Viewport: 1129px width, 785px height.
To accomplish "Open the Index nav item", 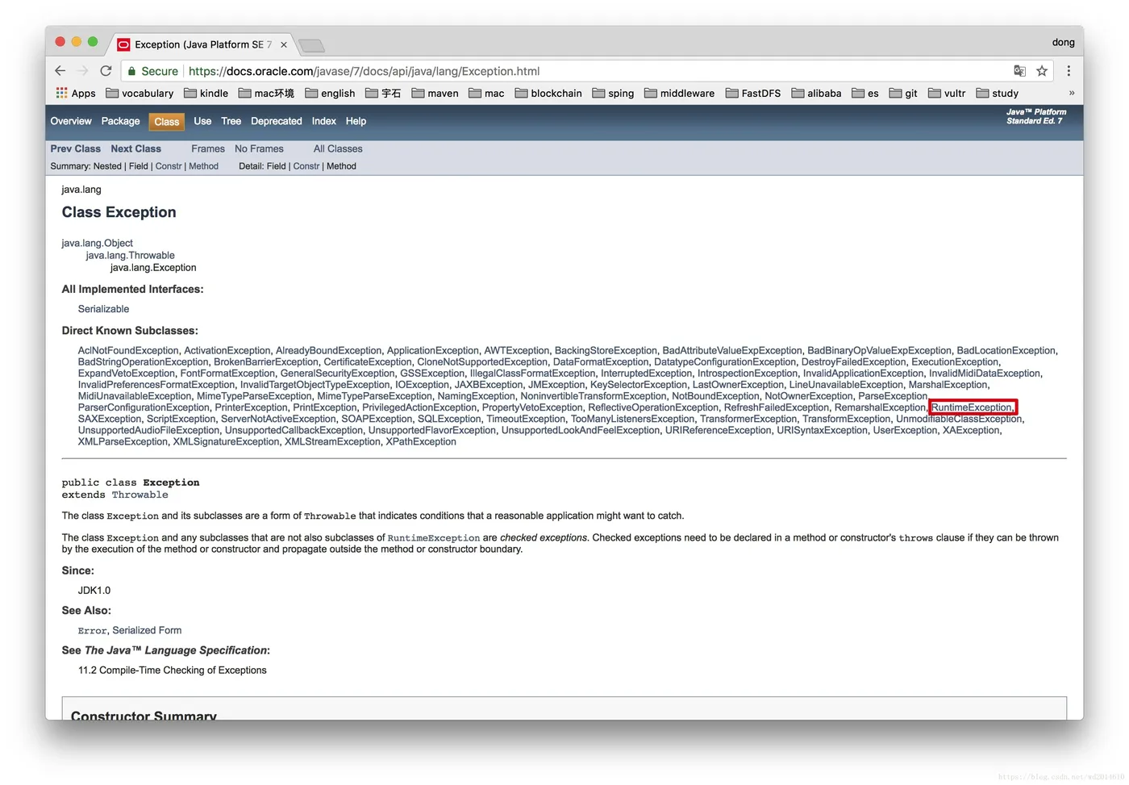I will tap(323, 121).
